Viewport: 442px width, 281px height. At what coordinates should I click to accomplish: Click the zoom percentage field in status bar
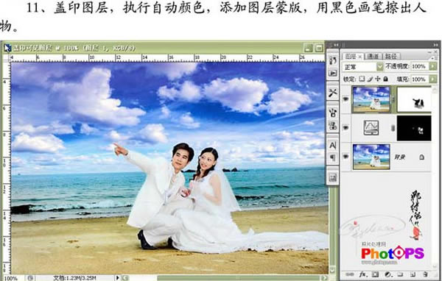[x=12, y=278]
